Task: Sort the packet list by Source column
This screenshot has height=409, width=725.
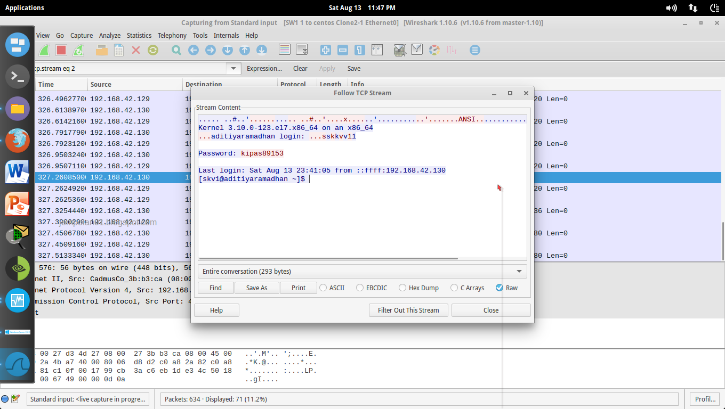Action: point(135,84)
